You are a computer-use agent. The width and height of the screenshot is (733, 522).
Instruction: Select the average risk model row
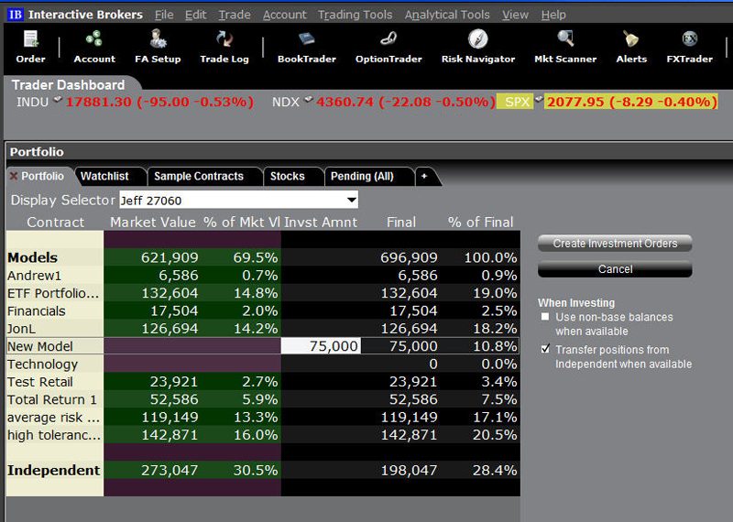pyautogui.click(x=263, y=418)
